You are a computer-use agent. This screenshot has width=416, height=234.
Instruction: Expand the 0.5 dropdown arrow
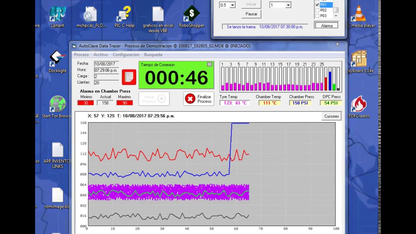tap(232, 5)
